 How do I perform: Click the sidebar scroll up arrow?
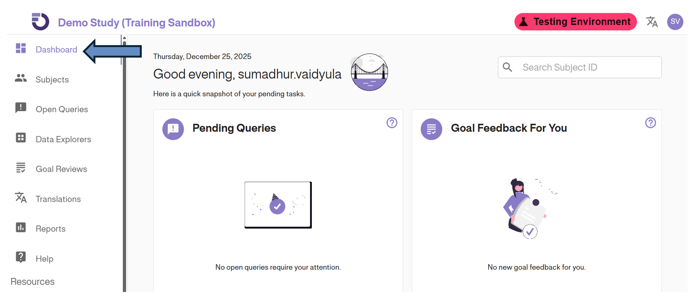tap(124, 38)
